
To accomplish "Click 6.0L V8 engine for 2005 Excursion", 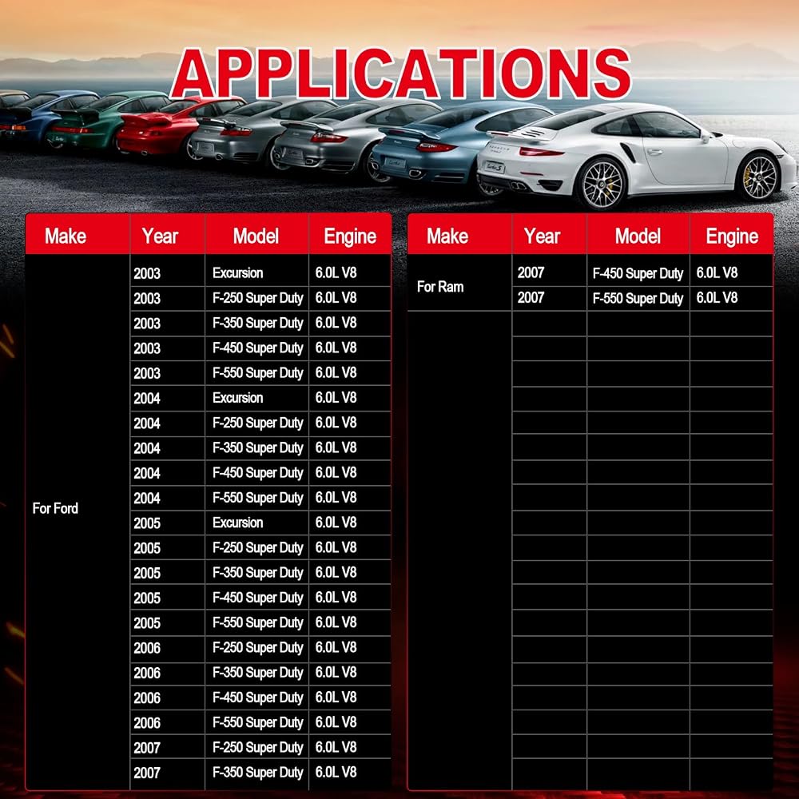I will click(336, 523).
